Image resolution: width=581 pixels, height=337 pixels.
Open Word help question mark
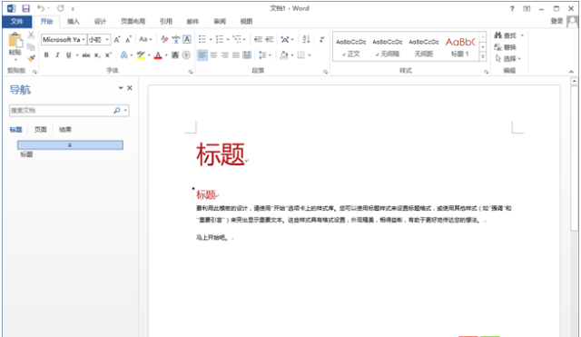pos(512,8)
